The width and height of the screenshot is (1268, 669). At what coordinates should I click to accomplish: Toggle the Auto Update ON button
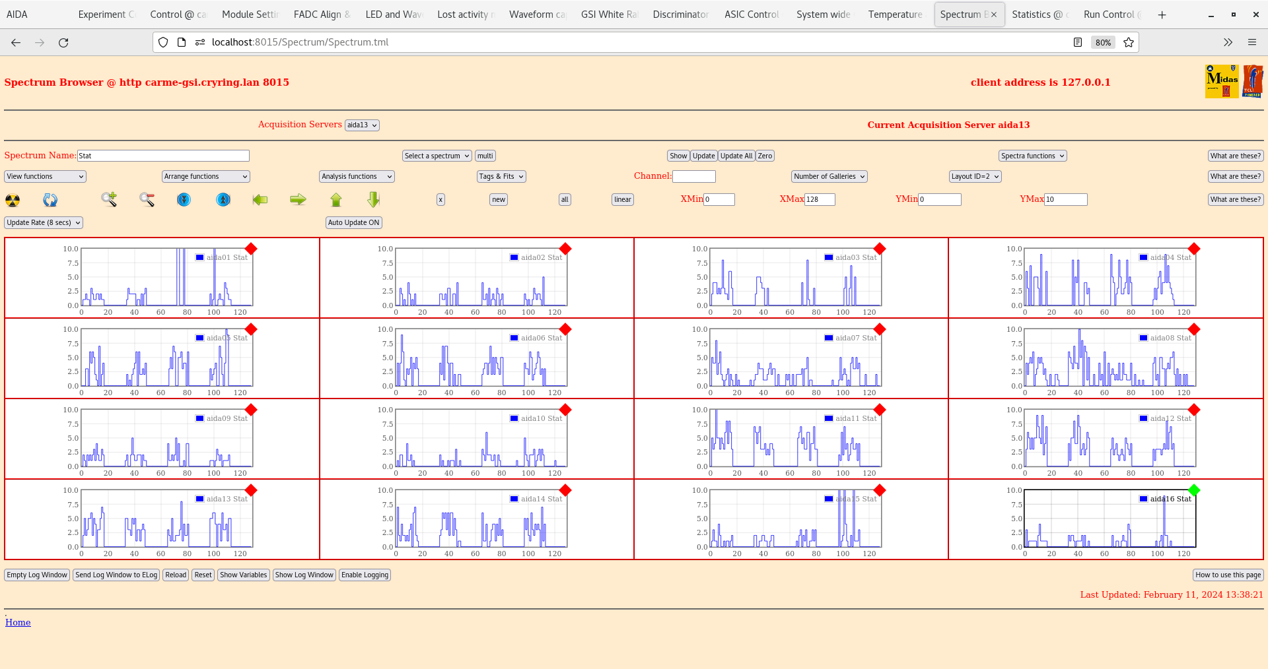point(353,222)
